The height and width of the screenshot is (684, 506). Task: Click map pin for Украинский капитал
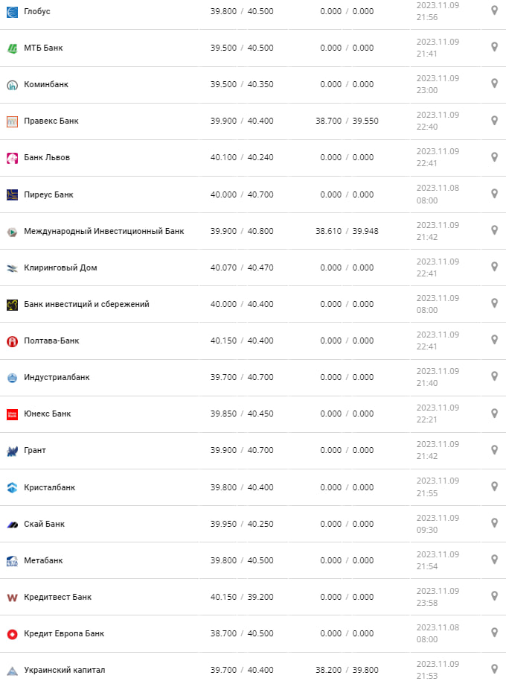pyautogui.click(x=494, y=669)
